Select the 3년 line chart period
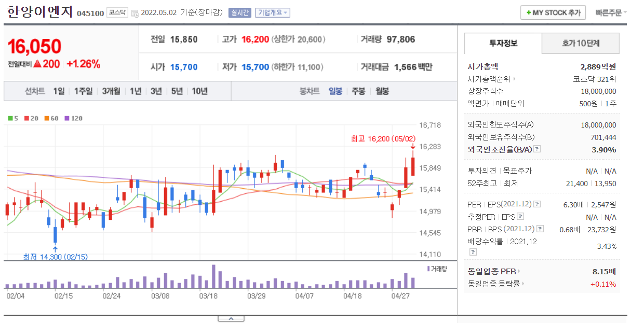631x323 pixels. point(156,91)
